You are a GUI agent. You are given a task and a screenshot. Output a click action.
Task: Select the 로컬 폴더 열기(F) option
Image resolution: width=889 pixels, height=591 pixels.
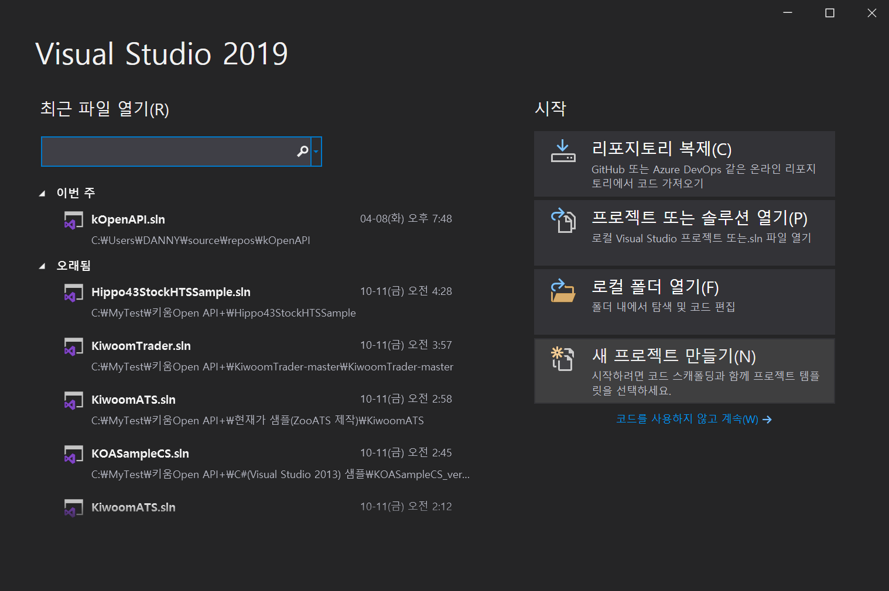click(684, 301)
